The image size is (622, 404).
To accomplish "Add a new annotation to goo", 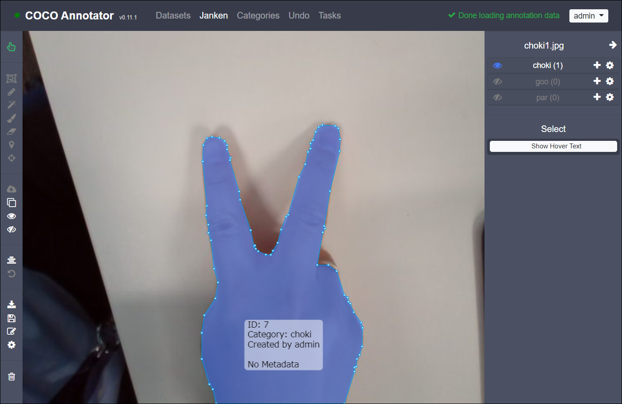I will [x=597, y=81].
